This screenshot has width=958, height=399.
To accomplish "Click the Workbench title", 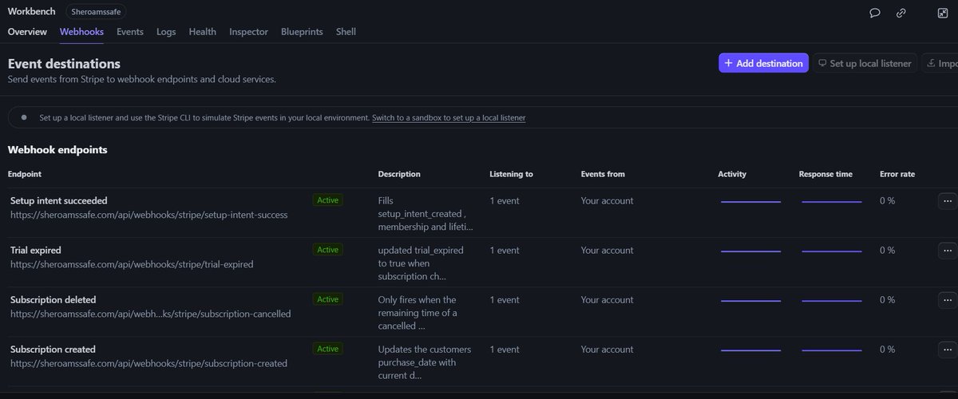I will pyautogui.click(x=31, y=11).
